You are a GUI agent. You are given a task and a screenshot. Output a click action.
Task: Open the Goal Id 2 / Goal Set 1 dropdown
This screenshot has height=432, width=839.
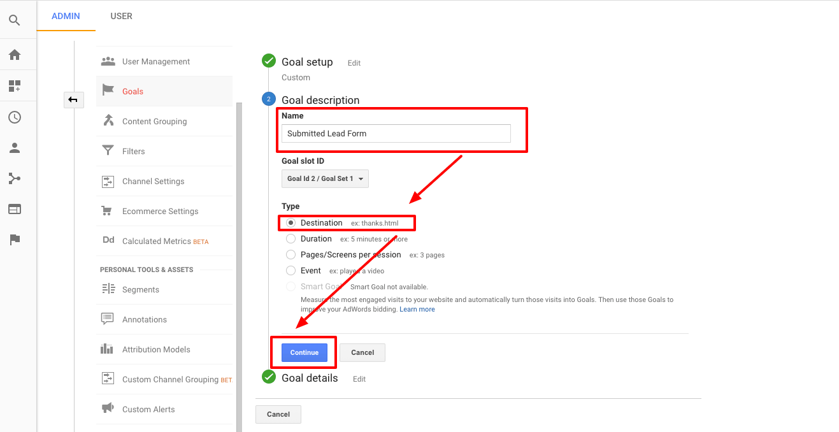tap(325, 178)
